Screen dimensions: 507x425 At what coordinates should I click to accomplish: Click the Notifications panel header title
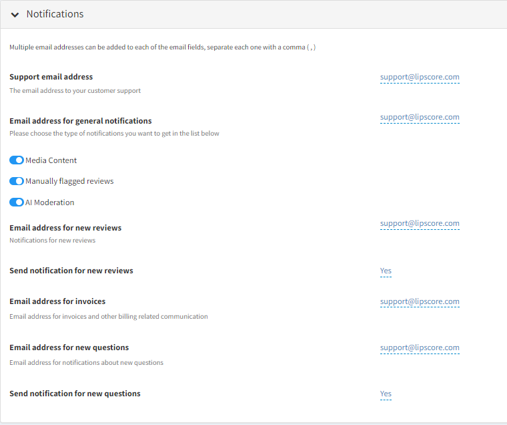pyautogui.click(x=55, y=14)
